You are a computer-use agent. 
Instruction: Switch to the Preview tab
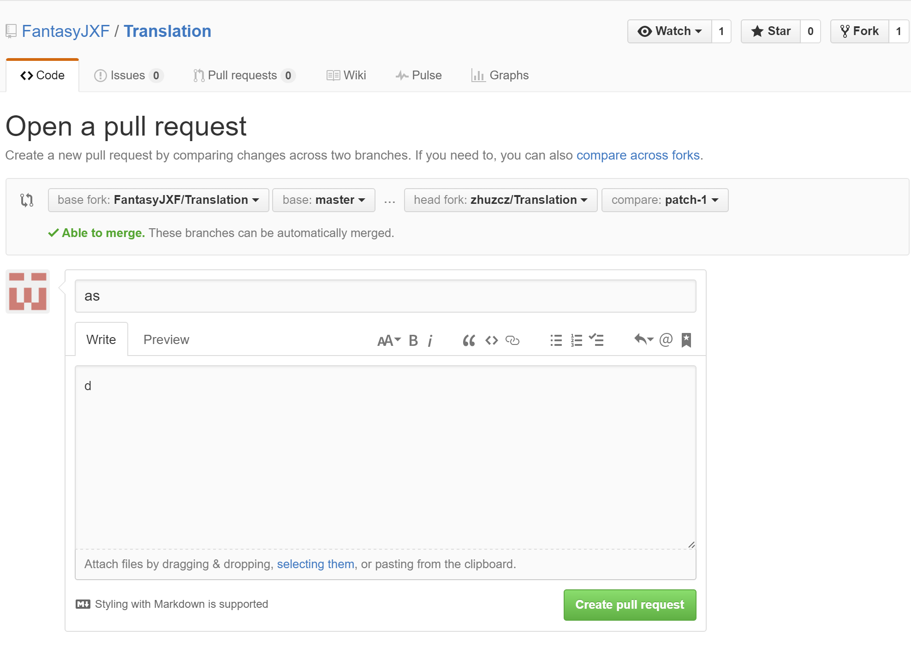point(166,339)
